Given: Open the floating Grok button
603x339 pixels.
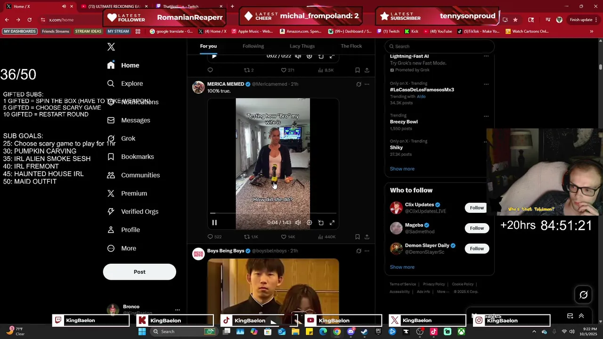Looking at the screenshot, I should point(584,295).
